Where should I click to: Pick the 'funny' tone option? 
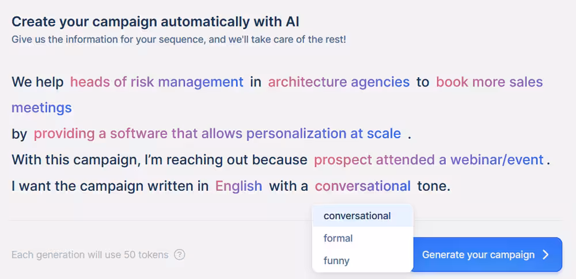[336, 261]
